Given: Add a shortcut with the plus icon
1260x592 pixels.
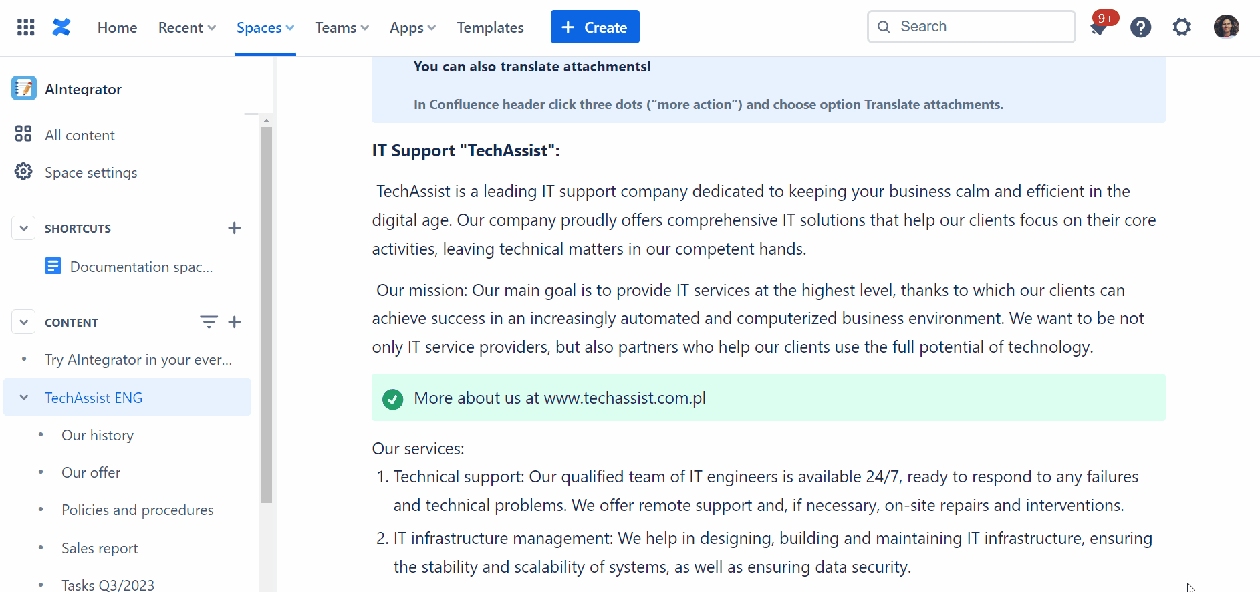Looking at the screenshot, I should point(234,228).
